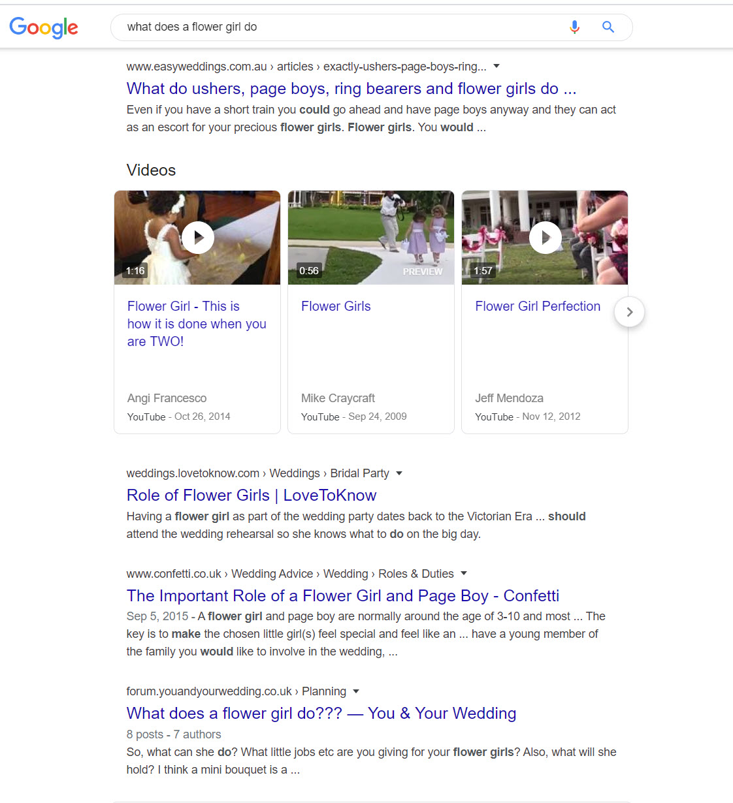Click the magnifying glass search button
This screenshot has height=803, width=733.
tap(608, 27)
